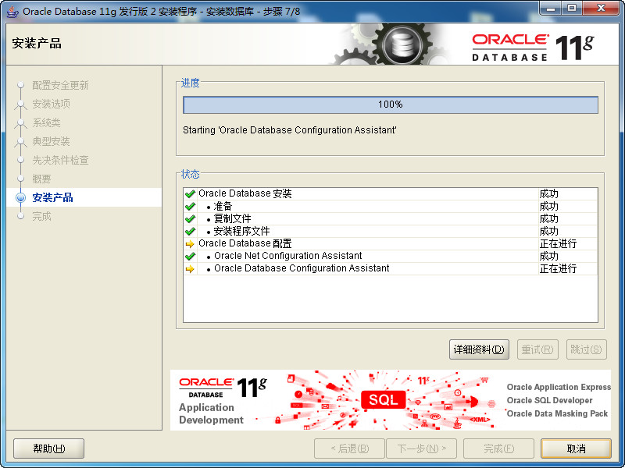Viewport: 625px width, 468px height.
Task: Click 成功 status of Oracle Net Configuration Assistant
Action: 549,256
